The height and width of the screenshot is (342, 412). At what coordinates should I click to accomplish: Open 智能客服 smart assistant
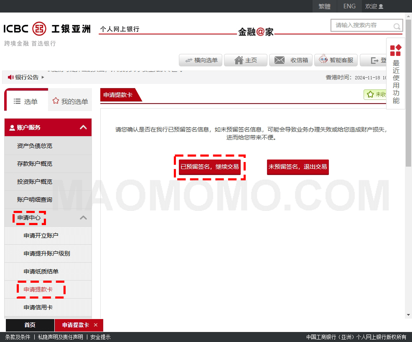(336, 60)
